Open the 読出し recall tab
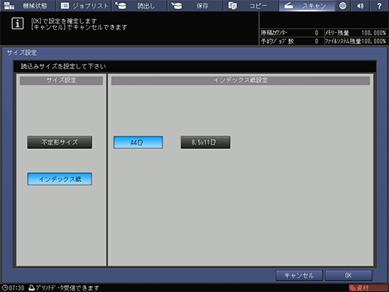Image resolution: width=389 pixels, height=292 pixels. [139, 5]
